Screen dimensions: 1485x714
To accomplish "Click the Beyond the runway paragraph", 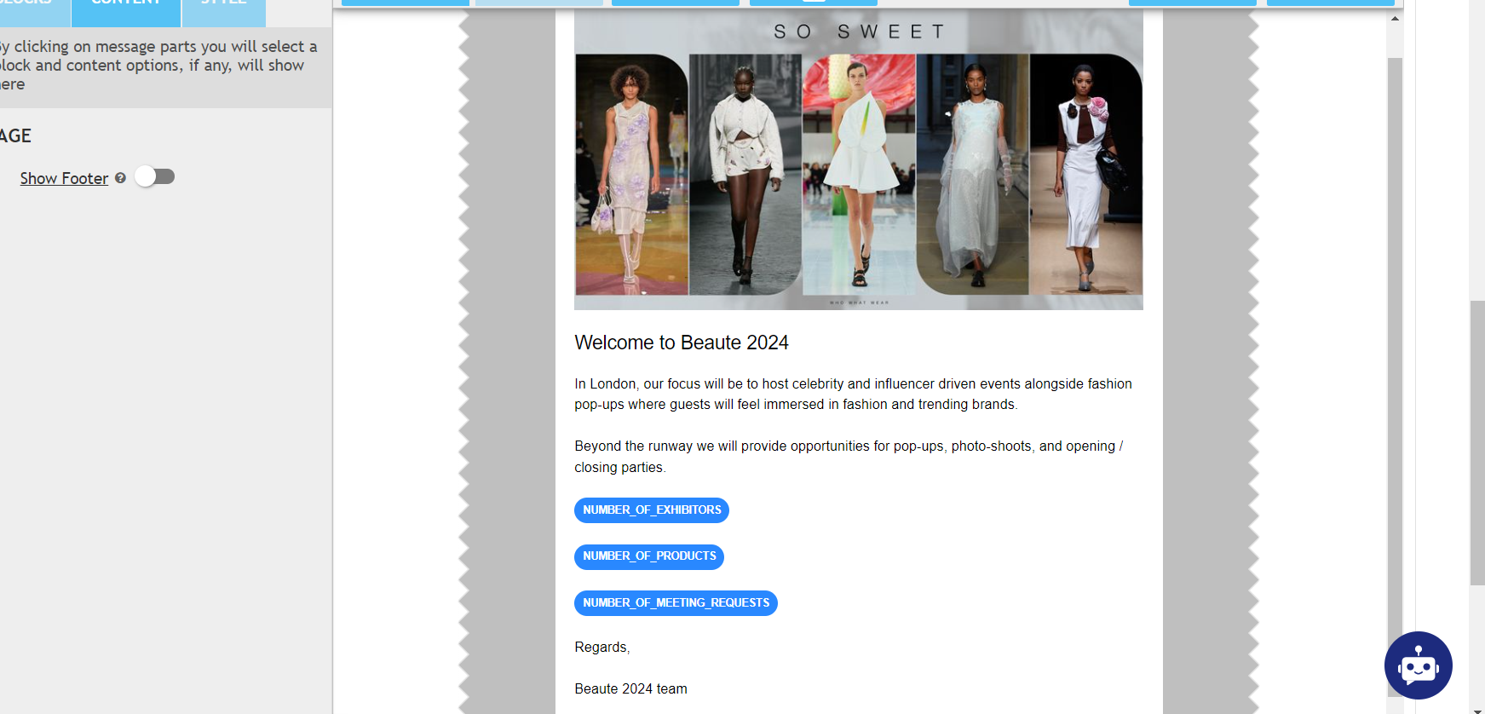I will [849, 457].
